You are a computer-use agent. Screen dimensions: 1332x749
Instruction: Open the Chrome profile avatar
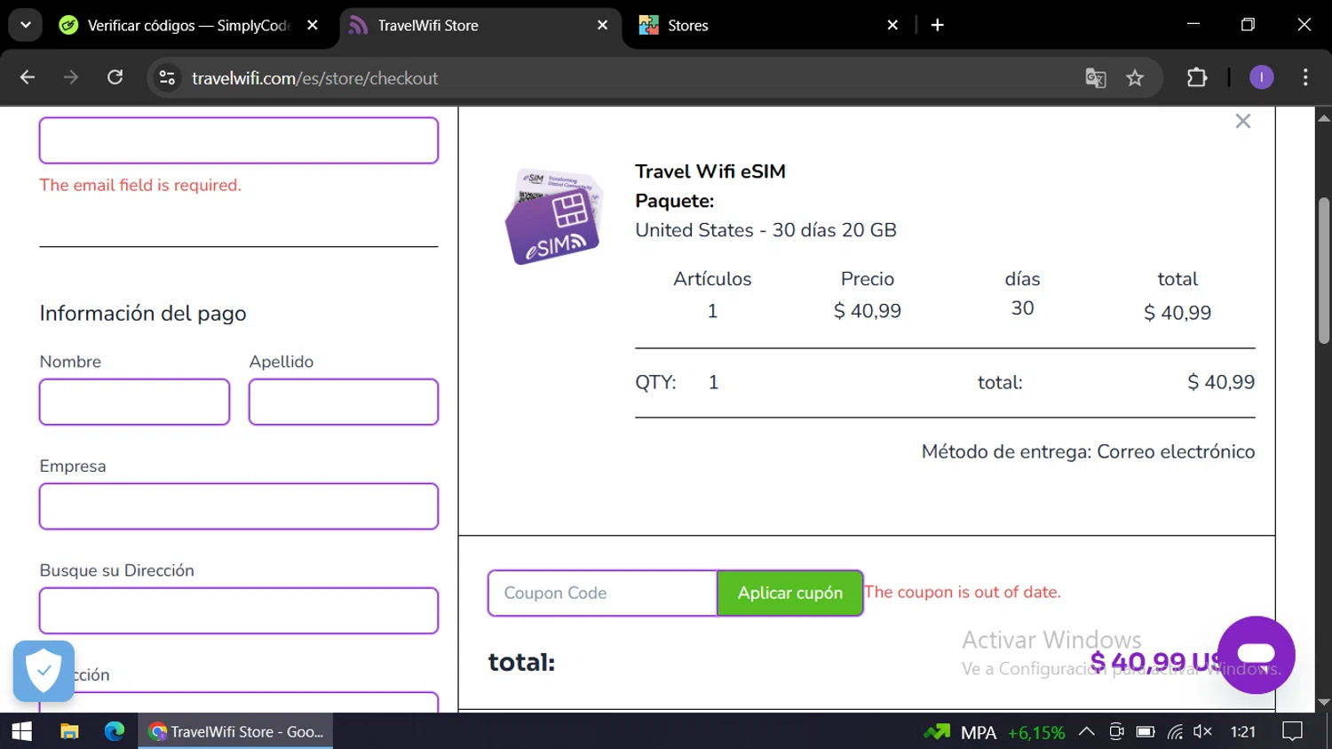(1262, 78)
